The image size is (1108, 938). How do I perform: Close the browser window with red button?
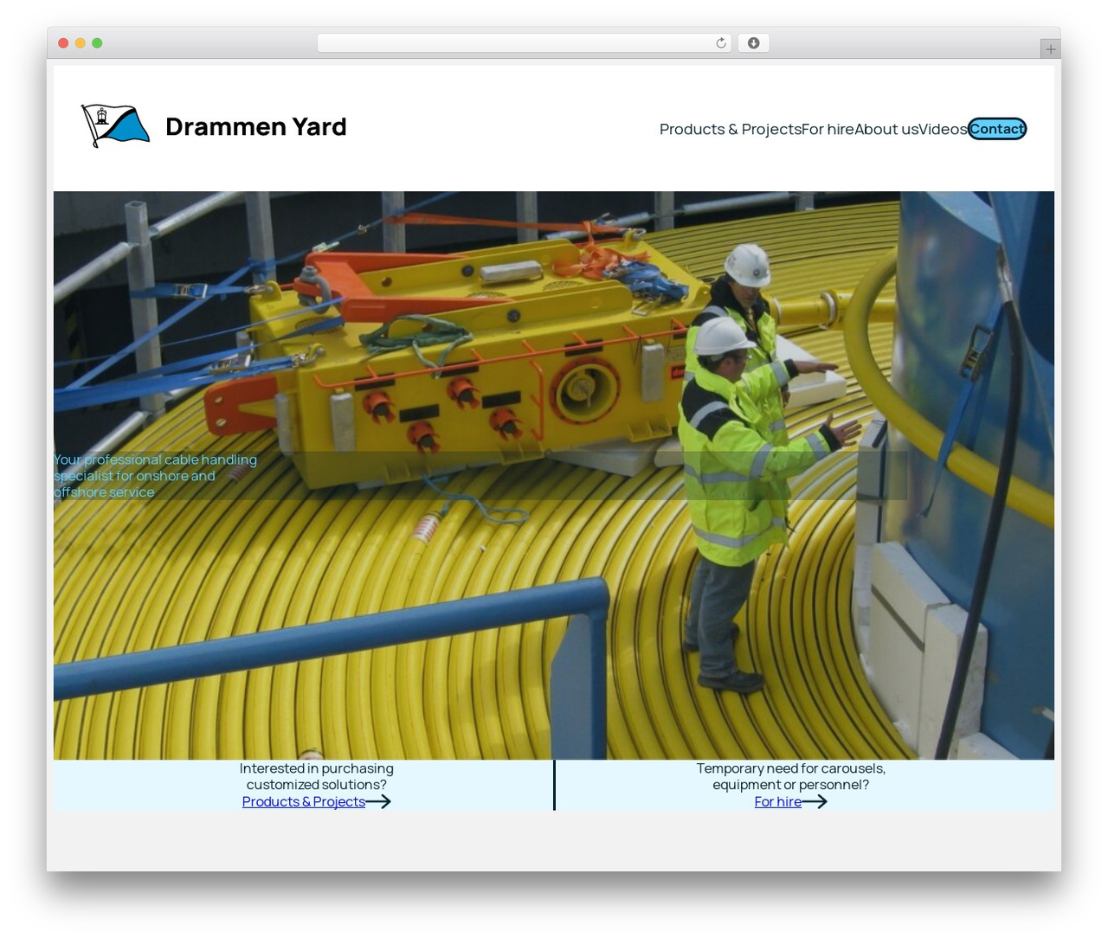[x=63, y=43]
